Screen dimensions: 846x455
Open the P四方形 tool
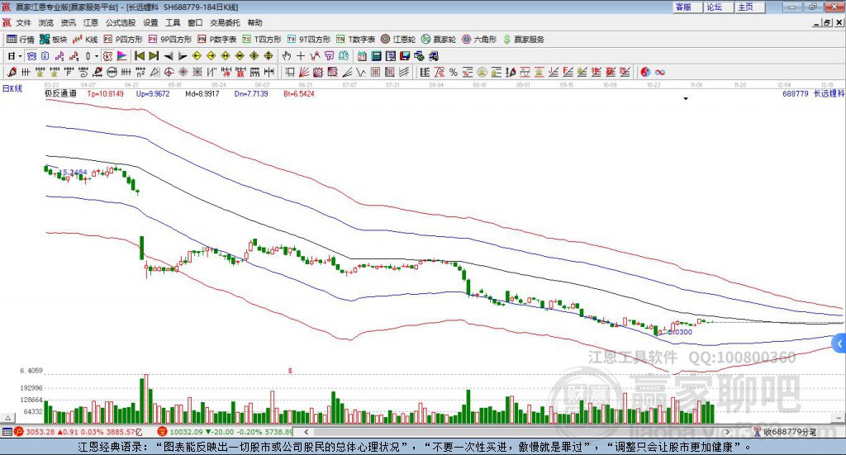click(x=124, y=40)
